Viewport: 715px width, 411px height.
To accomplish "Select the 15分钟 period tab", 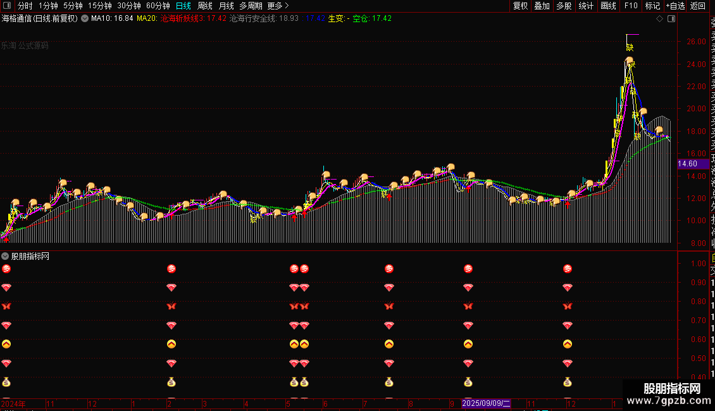I will [x=100, y=6].
